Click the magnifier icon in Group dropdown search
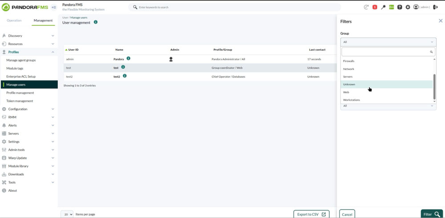Viewport: 445px width, 218px height. (431, 52)
